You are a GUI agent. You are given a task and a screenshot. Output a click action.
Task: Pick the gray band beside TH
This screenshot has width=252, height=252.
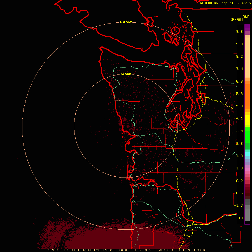pyautogui.click(x=247, y=215)
